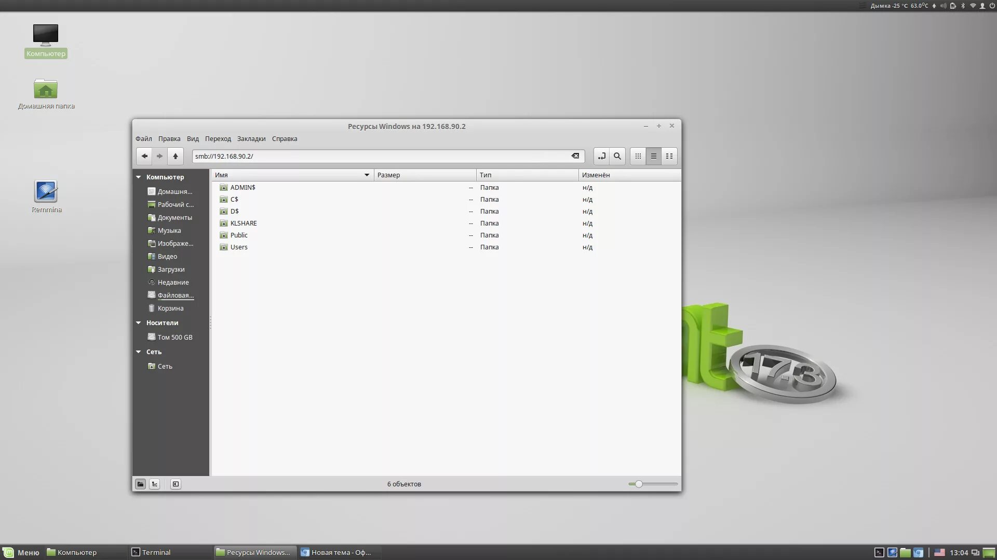Hide the sidebar using status bar button
Screen dimensions: 997x560
[176, 484]
